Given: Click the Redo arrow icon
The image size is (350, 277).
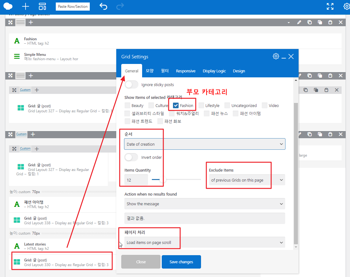Looking at the screenshot, I should 120,7.
